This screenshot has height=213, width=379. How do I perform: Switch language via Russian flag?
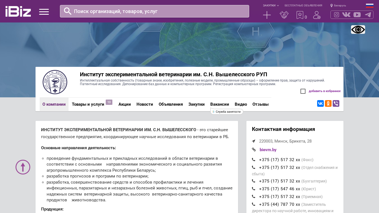(370, 6)
